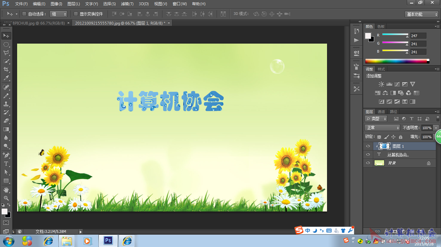441x247 pixels.
Task: Open the 调整 panel flyout menu
Action: (437, 69)
